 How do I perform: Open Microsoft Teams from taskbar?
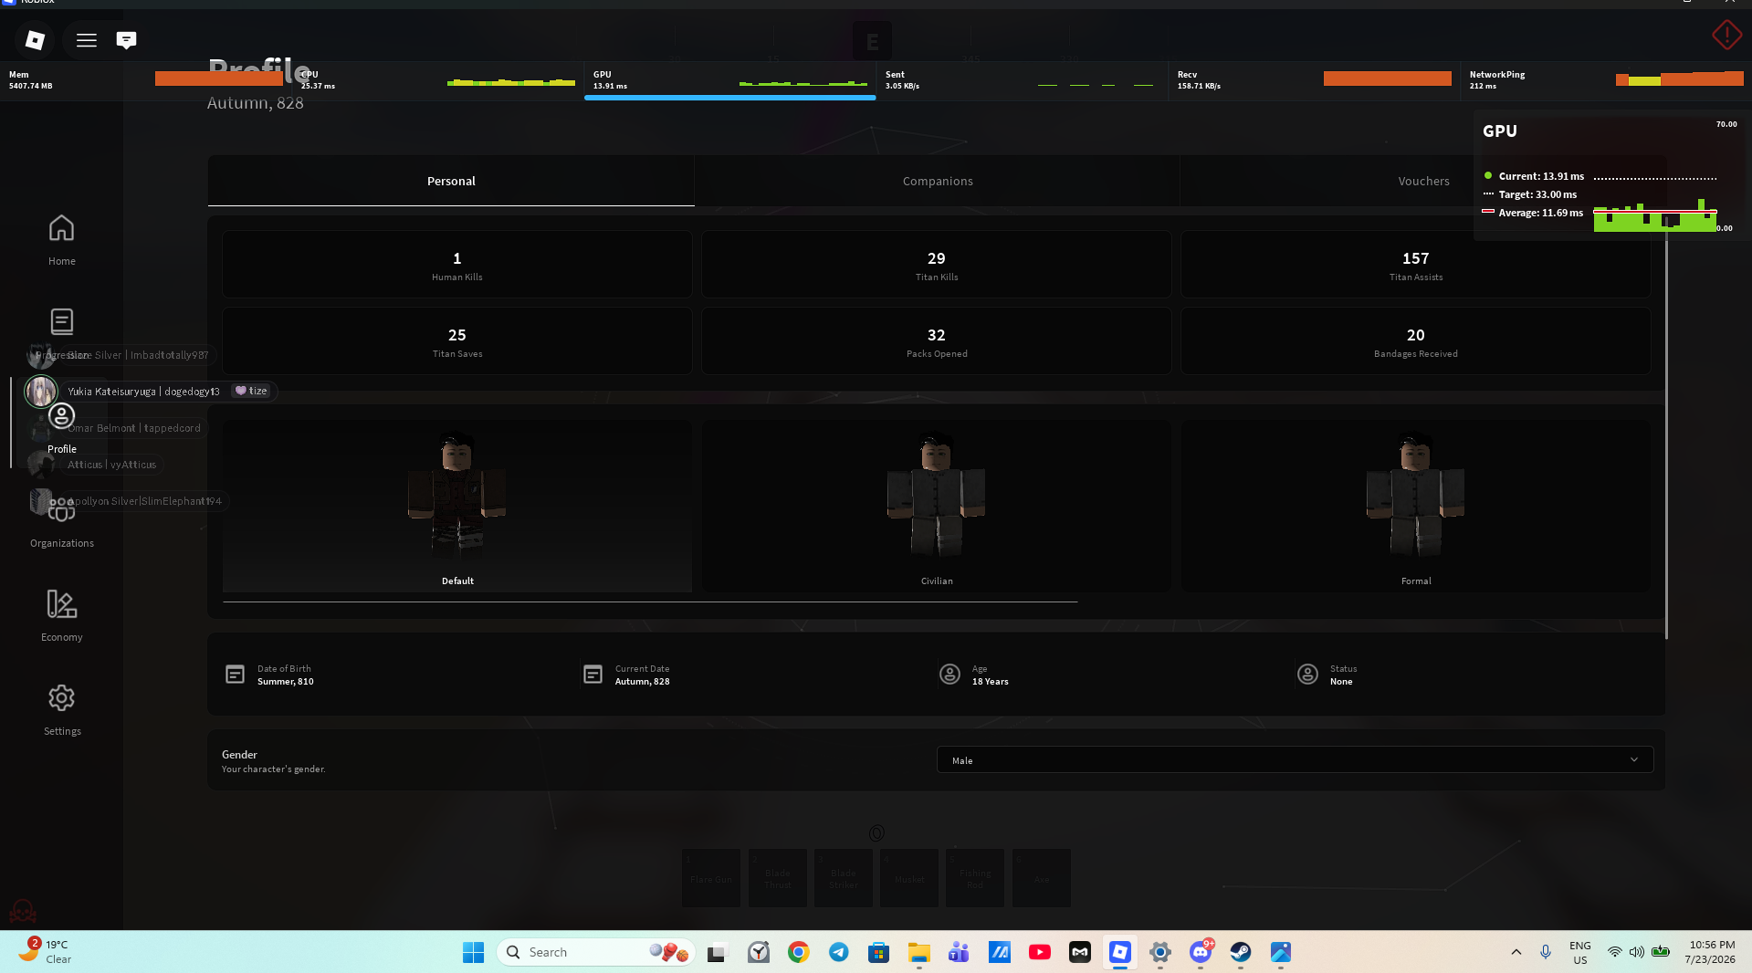(x=960, y=952)
